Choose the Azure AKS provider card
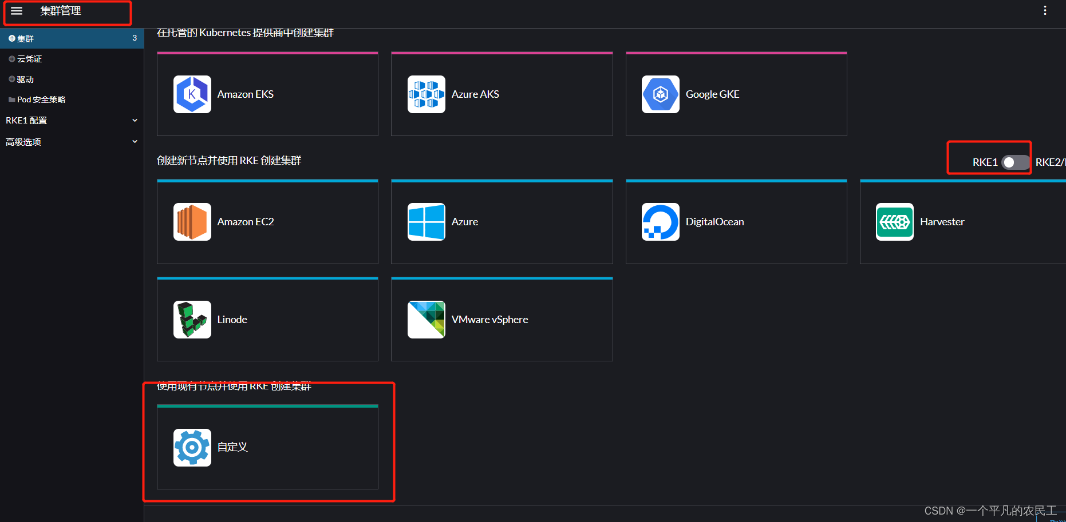 tap(502, 94)
